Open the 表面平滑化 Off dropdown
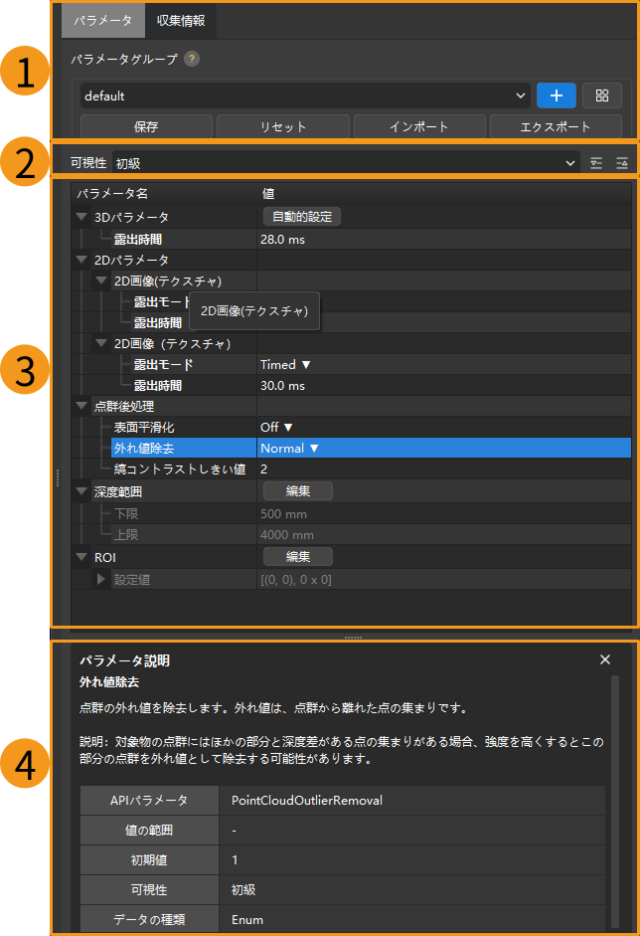This screenshot has width=640, height=936. pos(276,428)
